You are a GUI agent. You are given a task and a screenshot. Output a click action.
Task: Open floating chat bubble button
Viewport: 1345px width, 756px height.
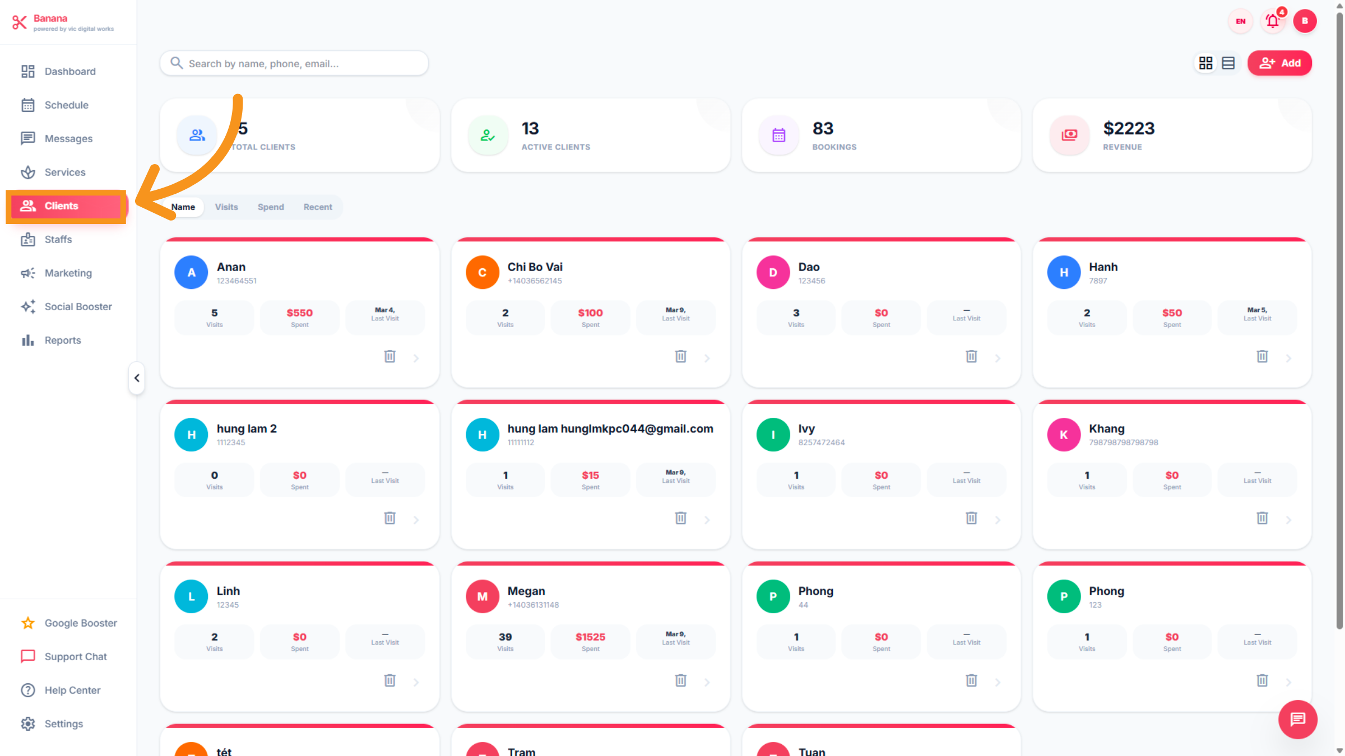click(x=1297, y=719)
